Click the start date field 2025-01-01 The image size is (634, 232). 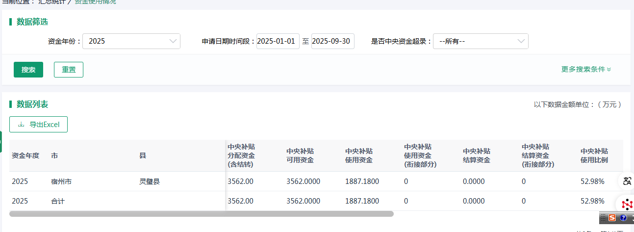pos(278,41)
